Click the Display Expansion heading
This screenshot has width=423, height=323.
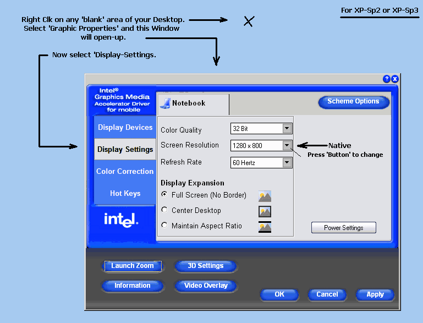193,183
